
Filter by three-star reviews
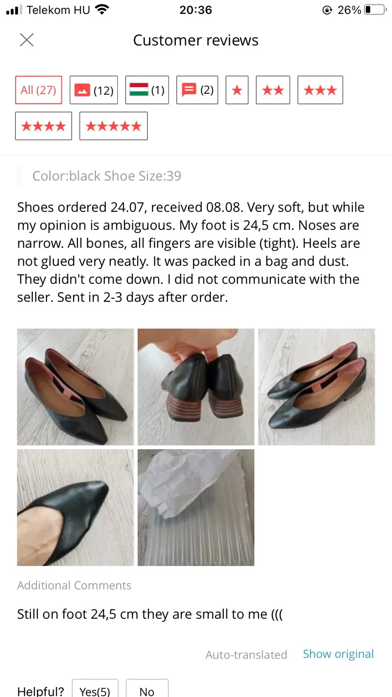[x=320, y=90]
